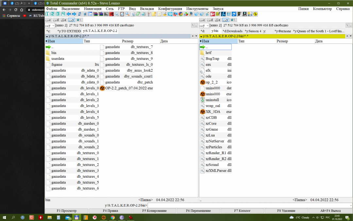
Task: Switch to d:Downloads tab in right panel
Action: pos(232,31)
